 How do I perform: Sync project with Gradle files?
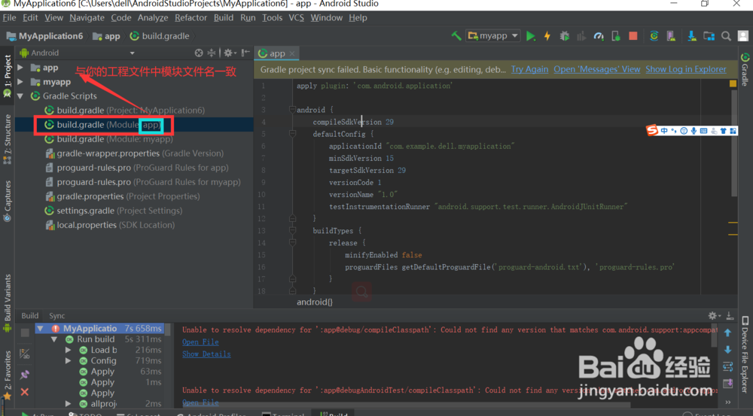tap(654, 36)
